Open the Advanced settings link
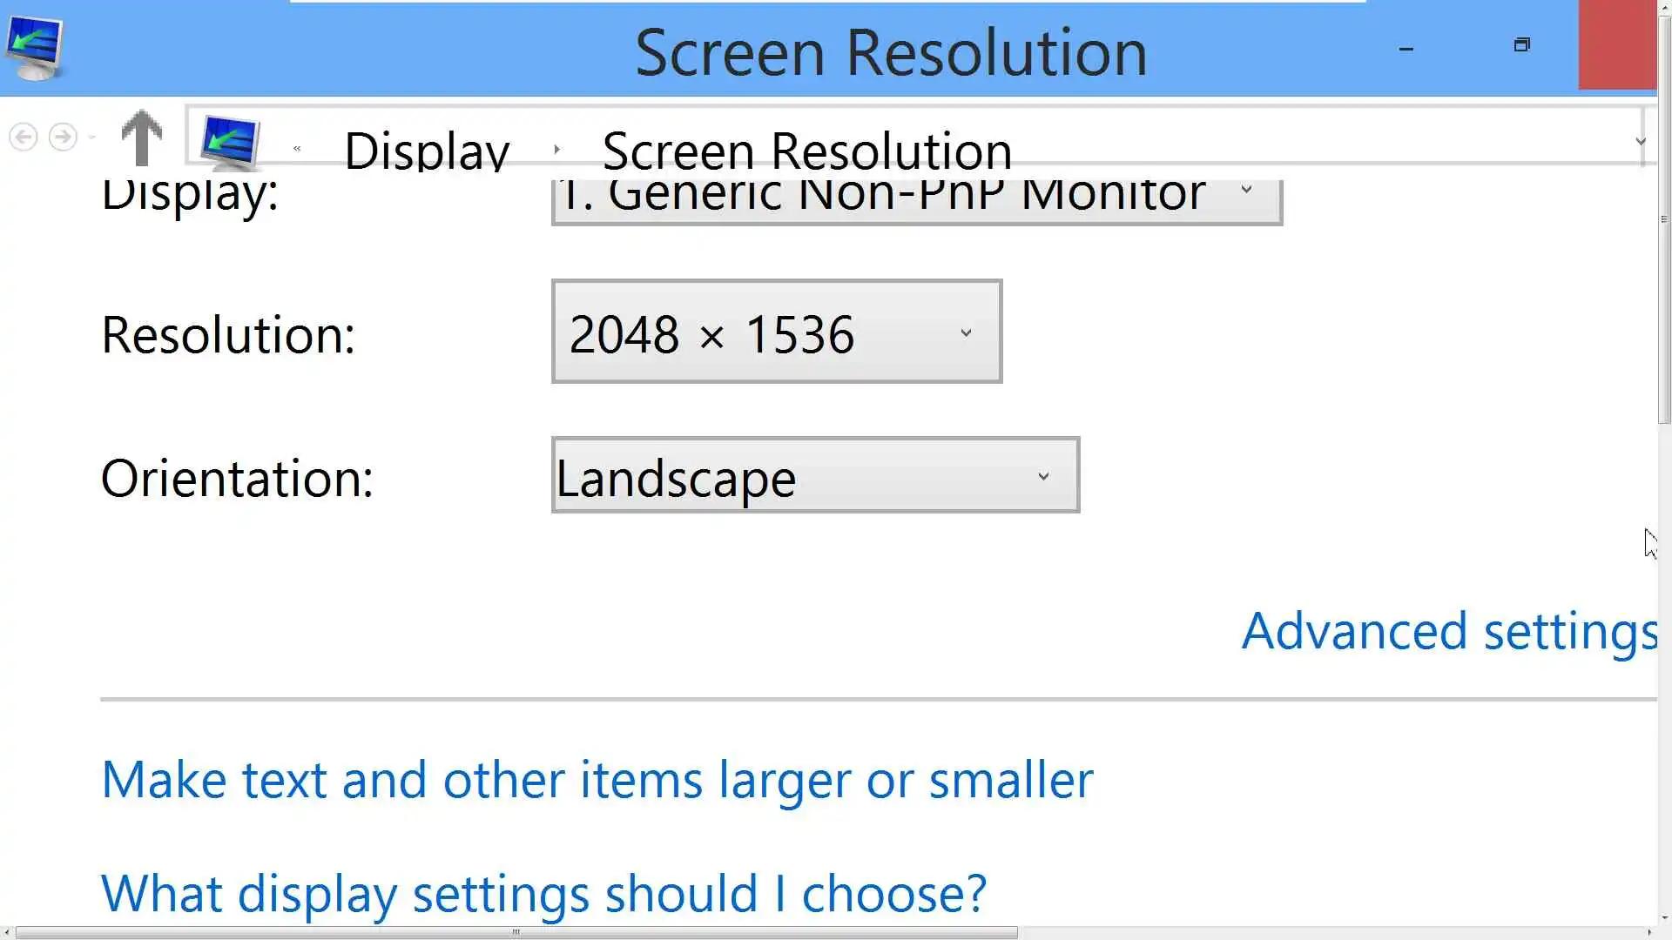1672x940 pixels. tap(1447, 631)
